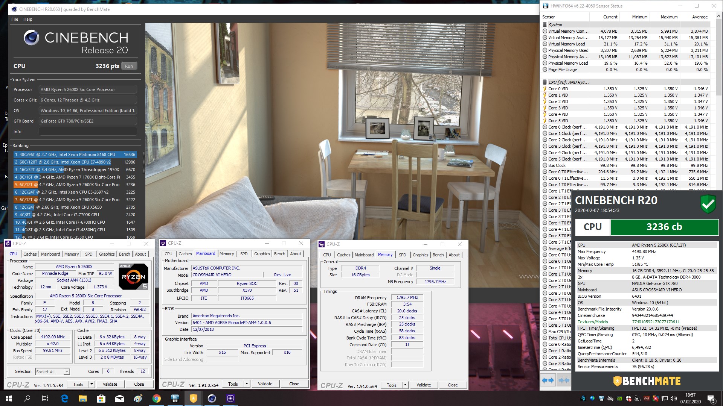This screenshot has width=723, height=406.
Task: Open Microsoft Store taskbar icon
Action: click(101, 398)
